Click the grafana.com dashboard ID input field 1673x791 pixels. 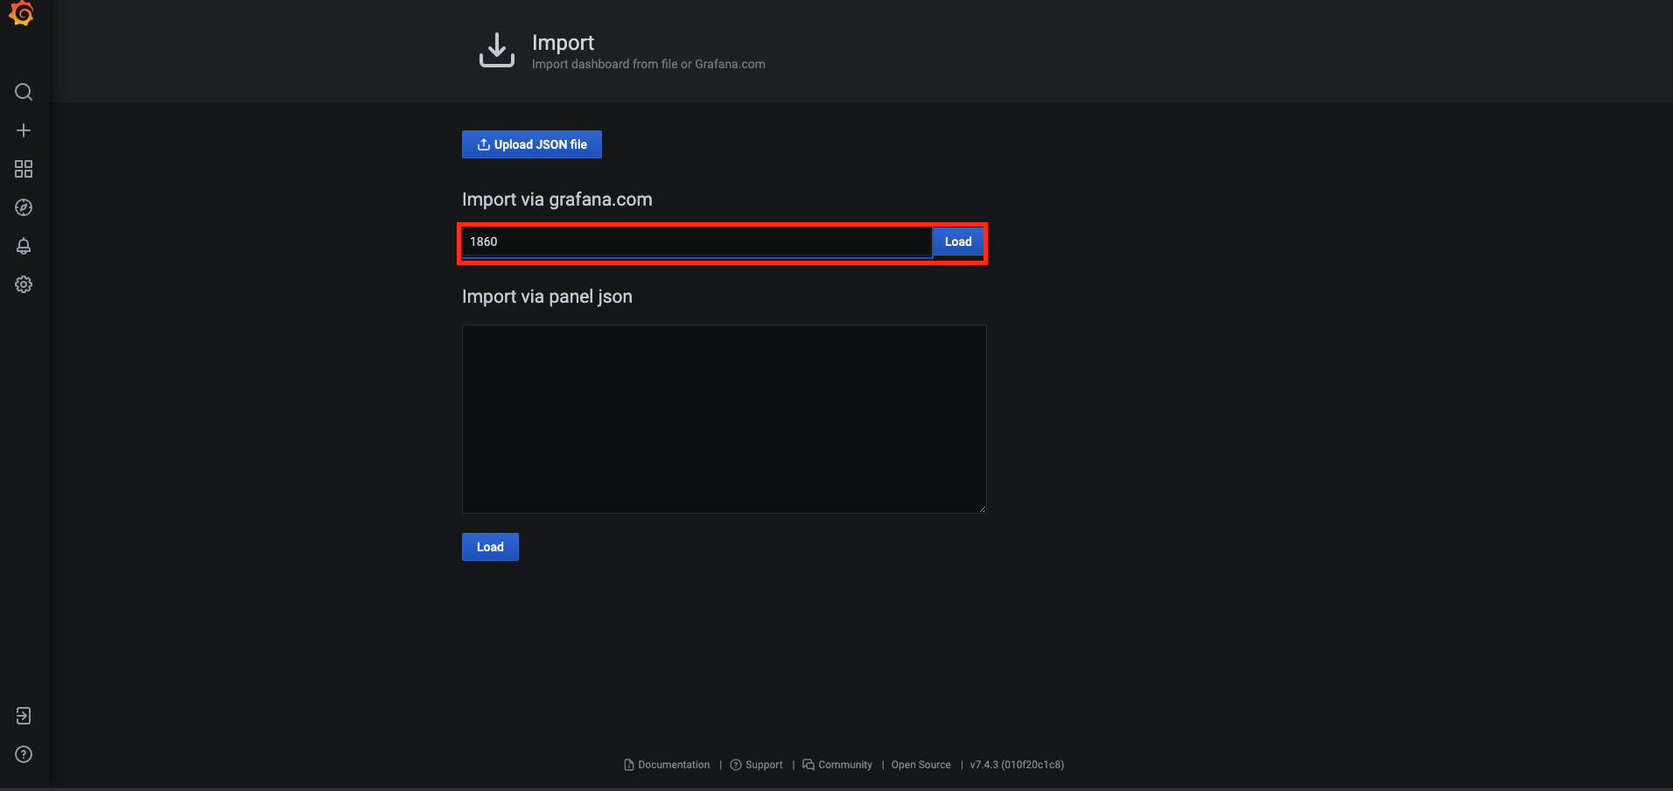(696, 241)
